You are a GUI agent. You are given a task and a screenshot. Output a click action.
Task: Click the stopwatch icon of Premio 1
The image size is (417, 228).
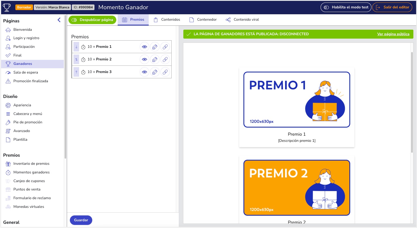click(x=83, y=47)
